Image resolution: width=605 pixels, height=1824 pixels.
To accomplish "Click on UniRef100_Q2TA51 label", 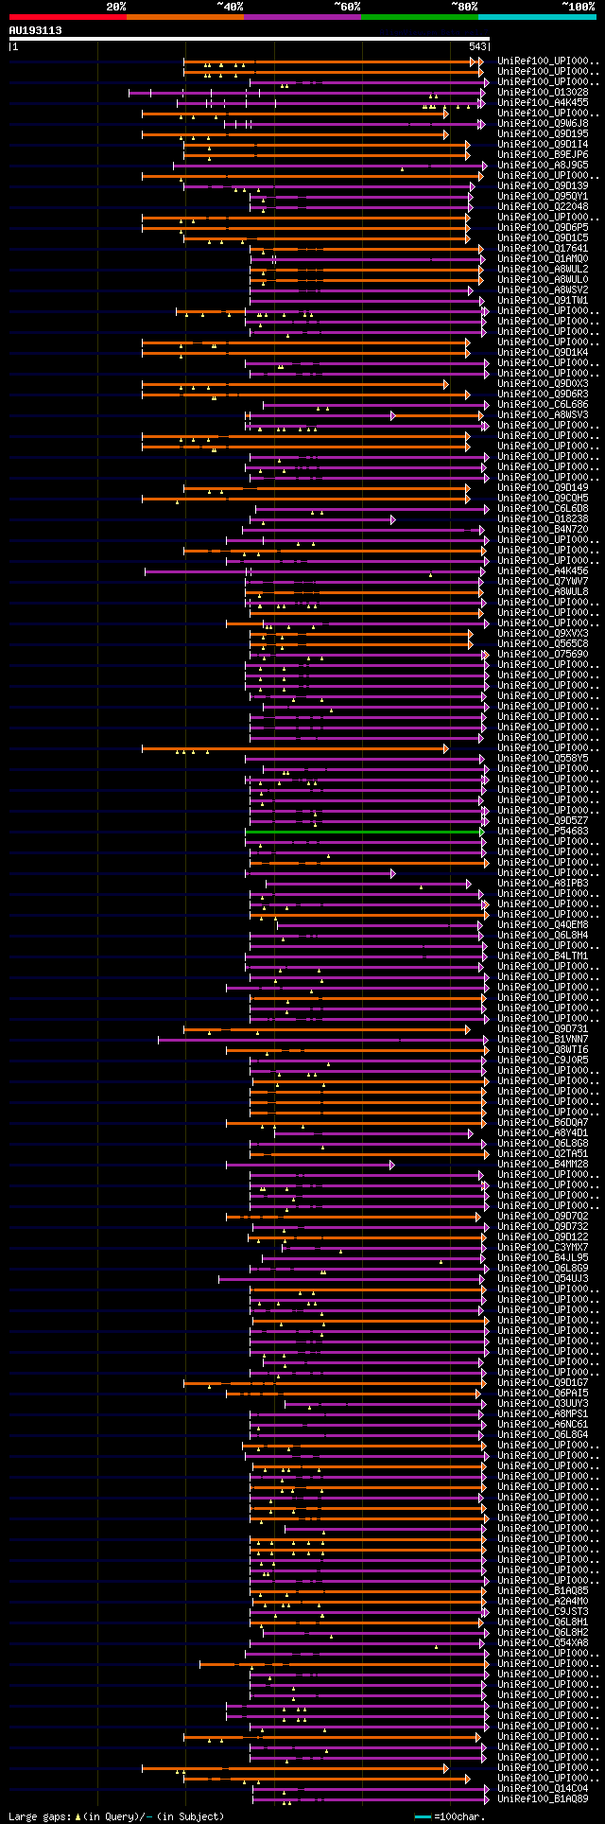I will (543, 1153).
